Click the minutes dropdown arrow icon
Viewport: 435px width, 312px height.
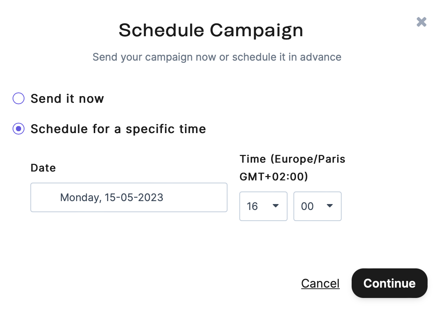pos(329,206)
